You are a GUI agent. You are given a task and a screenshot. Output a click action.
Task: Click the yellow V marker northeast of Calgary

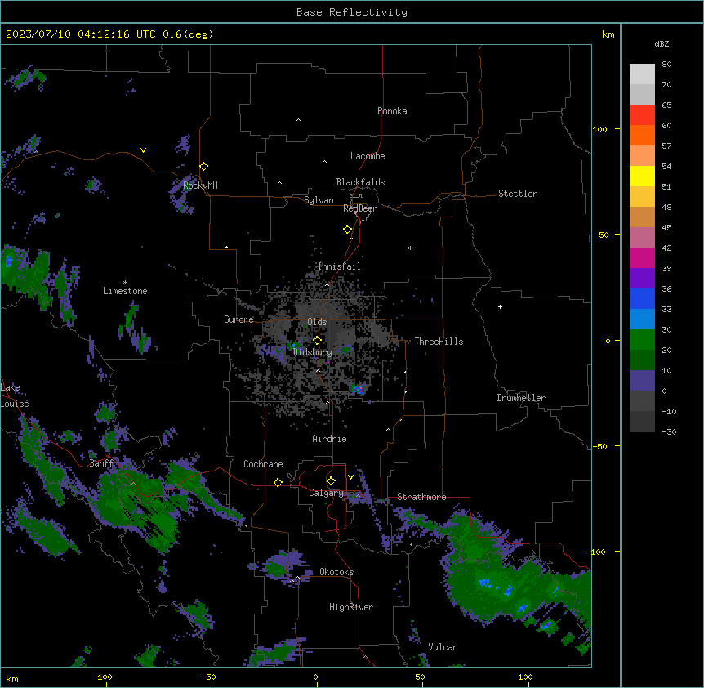point(350,477)
